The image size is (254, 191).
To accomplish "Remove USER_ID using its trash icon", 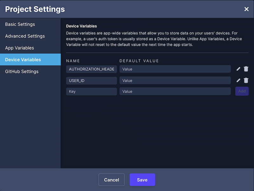I will [246, 81].
